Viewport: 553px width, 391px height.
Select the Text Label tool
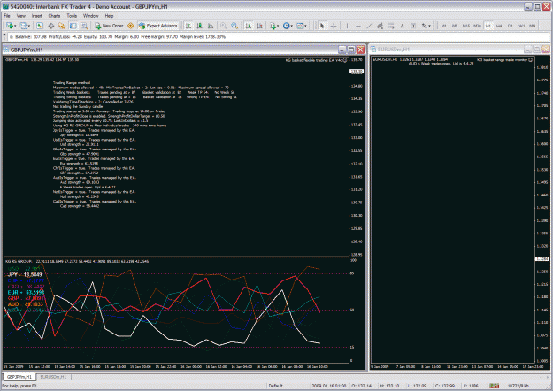(413, 26)
